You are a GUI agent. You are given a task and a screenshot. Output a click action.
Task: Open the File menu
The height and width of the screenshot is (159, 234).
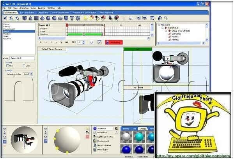(x=4, y=8)
